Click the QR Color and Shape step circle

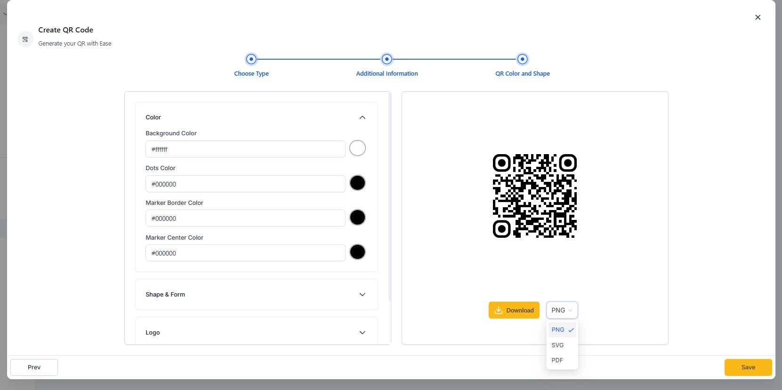pos(522,59)
